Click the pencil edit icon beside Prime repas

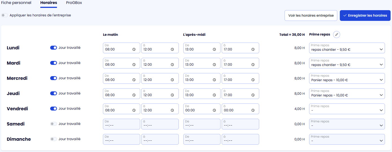click(336, 35)
